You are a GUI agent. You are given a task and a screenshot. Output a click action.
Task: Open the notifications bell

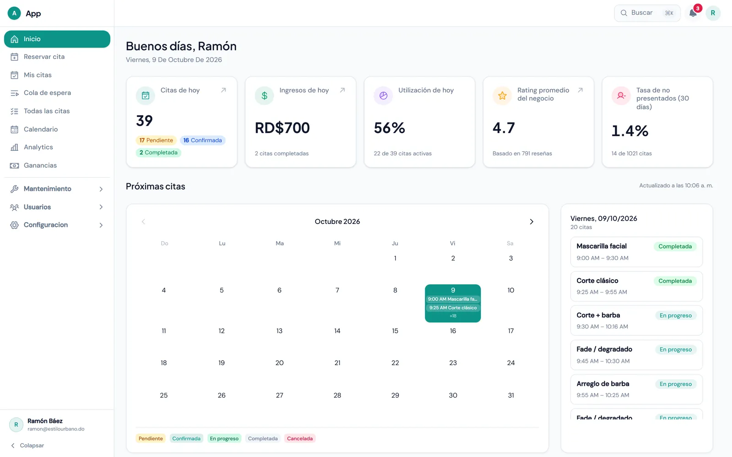(693, 13)
